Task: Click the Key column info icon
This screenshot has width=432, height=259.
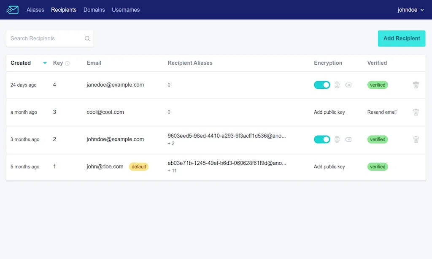Action: pos(67,63)
